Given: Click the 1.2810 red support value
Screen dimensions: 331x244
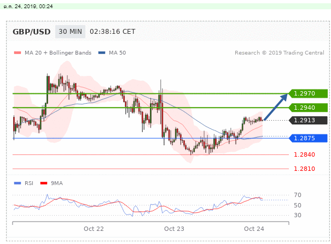Looking at the screenshot, I should click(x=304, y=169).
